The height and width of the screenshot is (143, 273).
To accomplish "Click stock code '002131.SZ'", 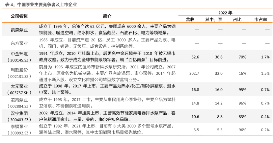I will [x=19, y=77].
